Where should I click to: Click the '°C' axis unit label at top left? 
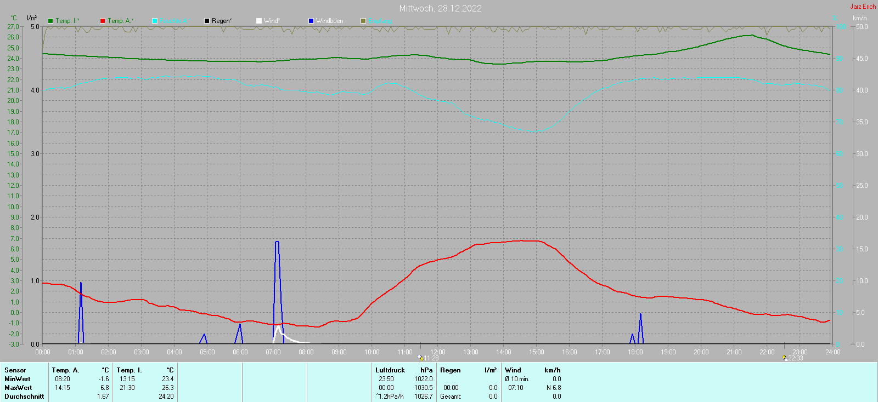14,18
